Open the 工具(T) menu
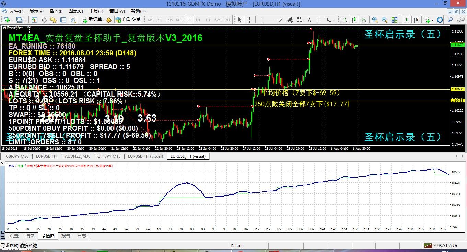The image size is (467, 252). (96, 11)
